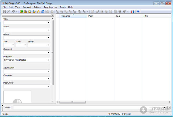The image size is (173, 117).
Task: Click the folder with blue curved arrow icon
Action: coord(34,11)
